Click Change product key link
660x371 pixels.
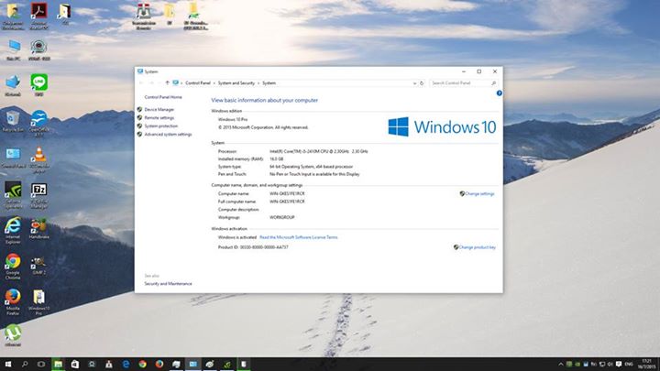pyautogui.click(x=477, y=247)
